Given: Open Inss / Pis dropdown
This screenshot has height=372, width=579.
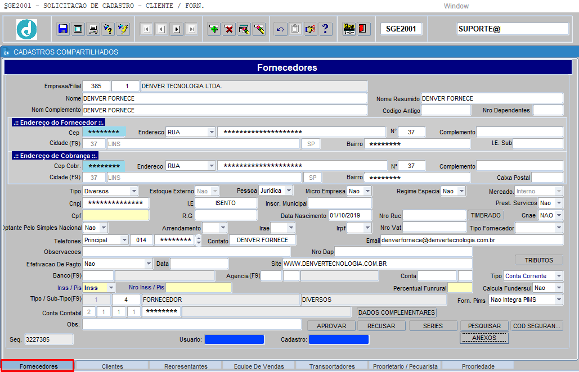Looking at the screenshot, I should [111, 288].
